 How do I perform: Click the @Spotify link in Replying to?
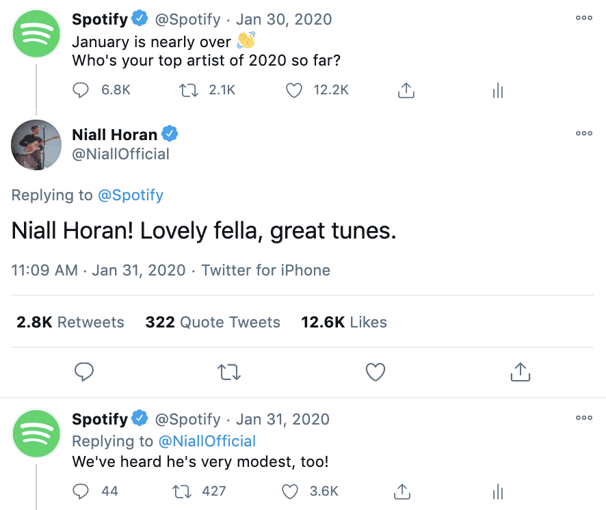[x=131, y=196]
